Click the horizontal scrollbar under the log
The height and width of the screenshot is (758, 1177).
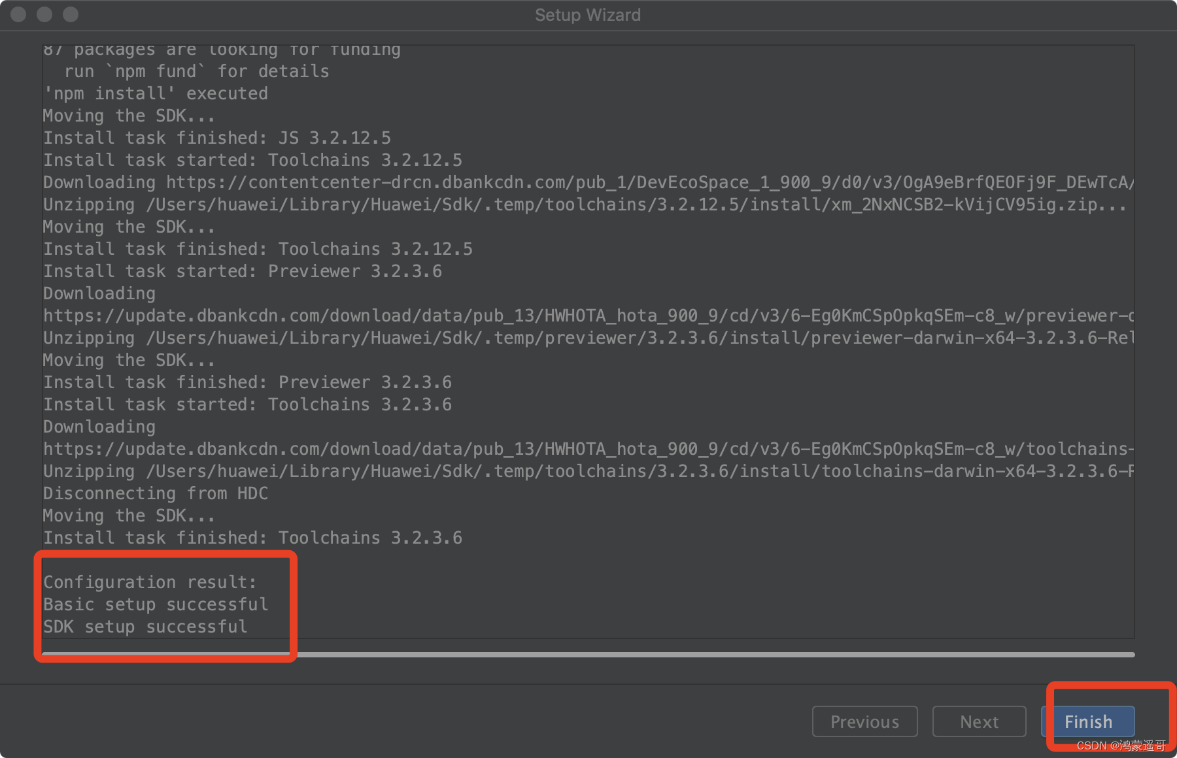(588, 654)
